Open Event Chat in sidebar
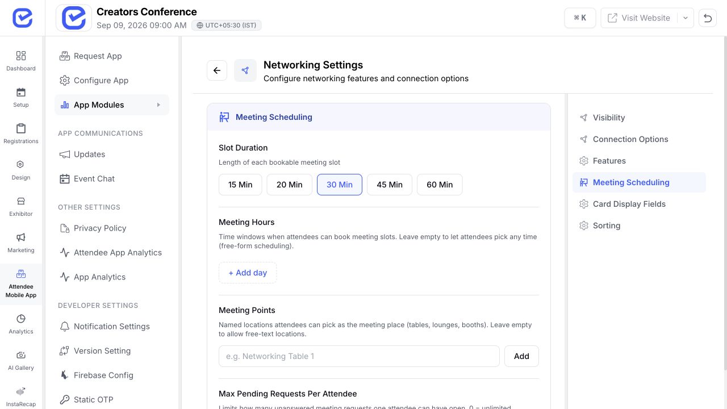Image resolution: width=727 pixels, height=409 pixels. pyautogui.click(x=112, y=179)
